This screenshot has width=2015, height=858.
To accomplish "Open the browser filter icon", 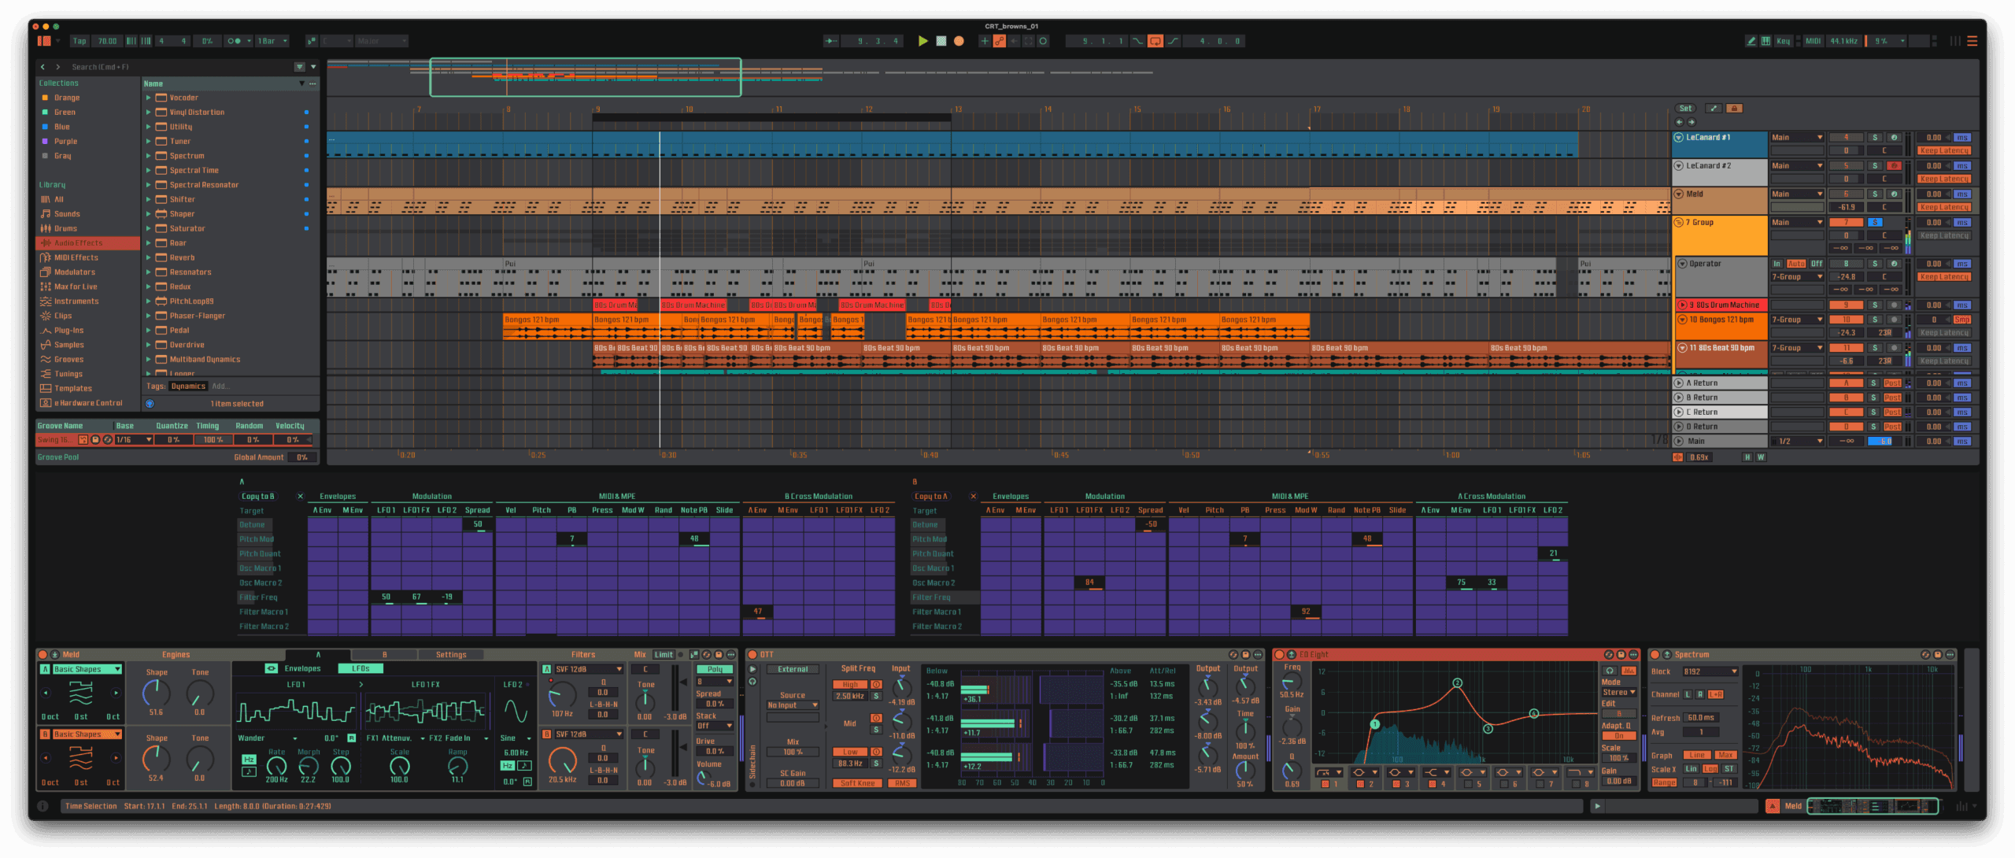I will pos(299,67).
